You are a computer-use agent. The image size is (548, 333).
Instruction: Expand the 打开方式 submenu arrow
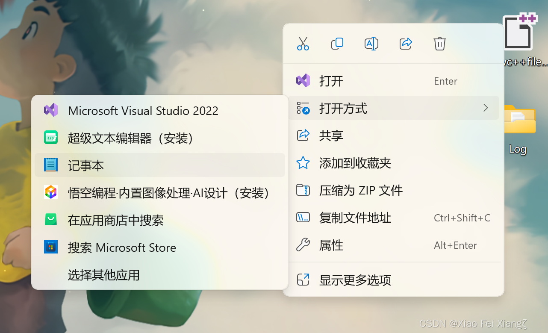click(486, 108)
